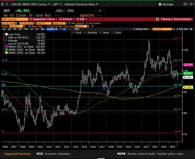Activate the Track crosshair tool
This screenshot has width=195, height=159.
click(77, 32)
